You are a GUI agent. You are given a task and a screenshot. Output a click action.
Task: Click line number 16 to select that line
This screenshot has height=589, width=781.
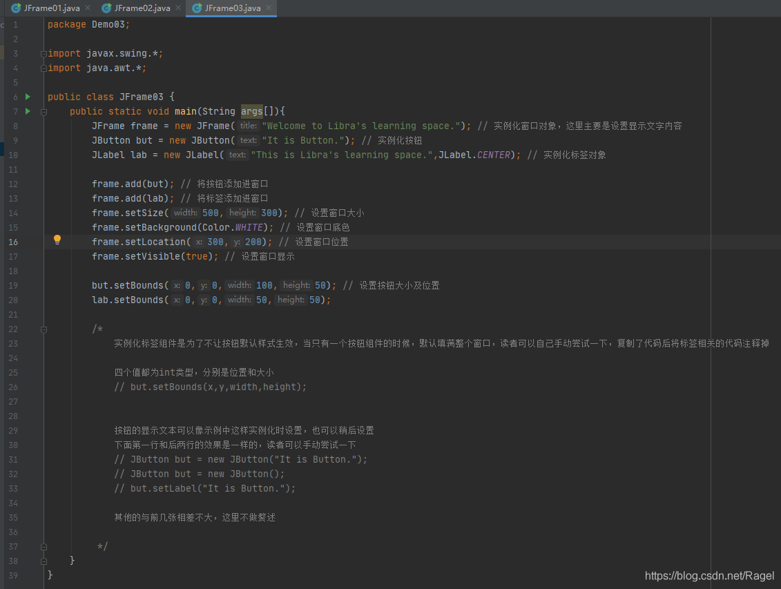pos(13,241)
